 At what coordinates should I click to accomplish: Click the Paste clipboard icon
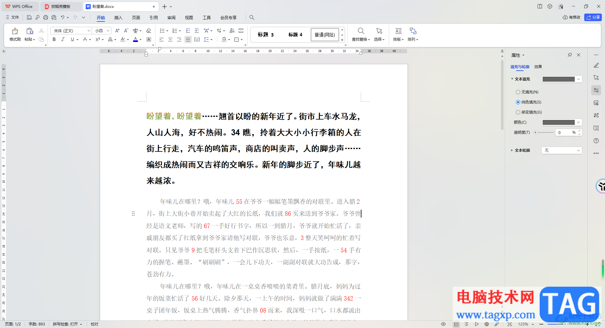(x=30, y=31)
